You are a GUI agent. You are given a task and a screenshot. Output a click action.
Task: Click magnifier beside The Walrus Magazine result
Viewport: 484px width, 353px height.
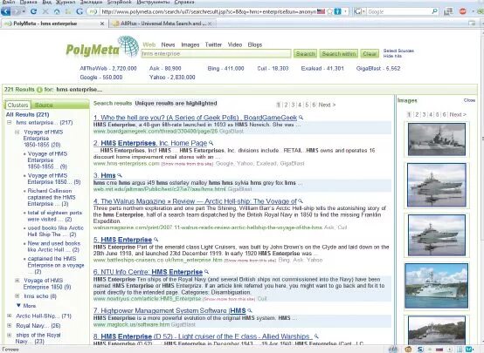pos(301,201)
